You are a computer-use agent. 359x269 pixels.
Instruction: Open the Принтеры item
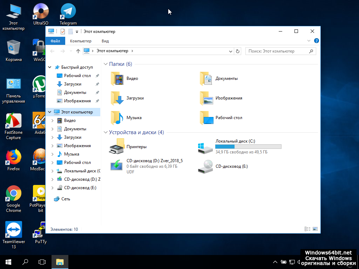(117, 147)
